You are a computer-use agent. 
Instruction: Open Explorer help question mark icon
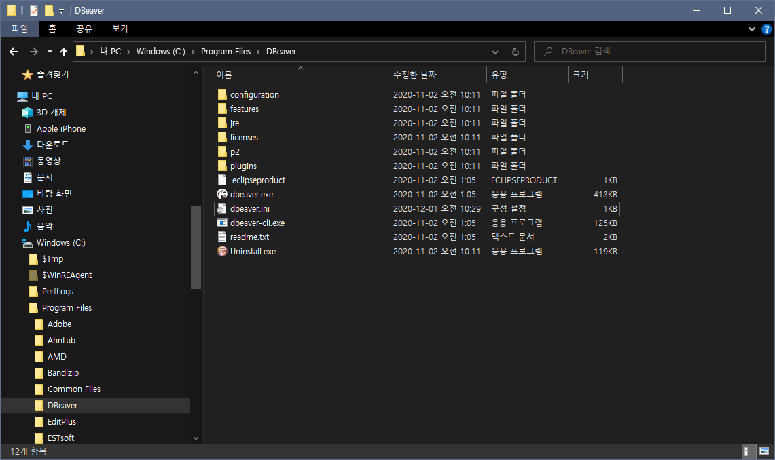(767, 29)
